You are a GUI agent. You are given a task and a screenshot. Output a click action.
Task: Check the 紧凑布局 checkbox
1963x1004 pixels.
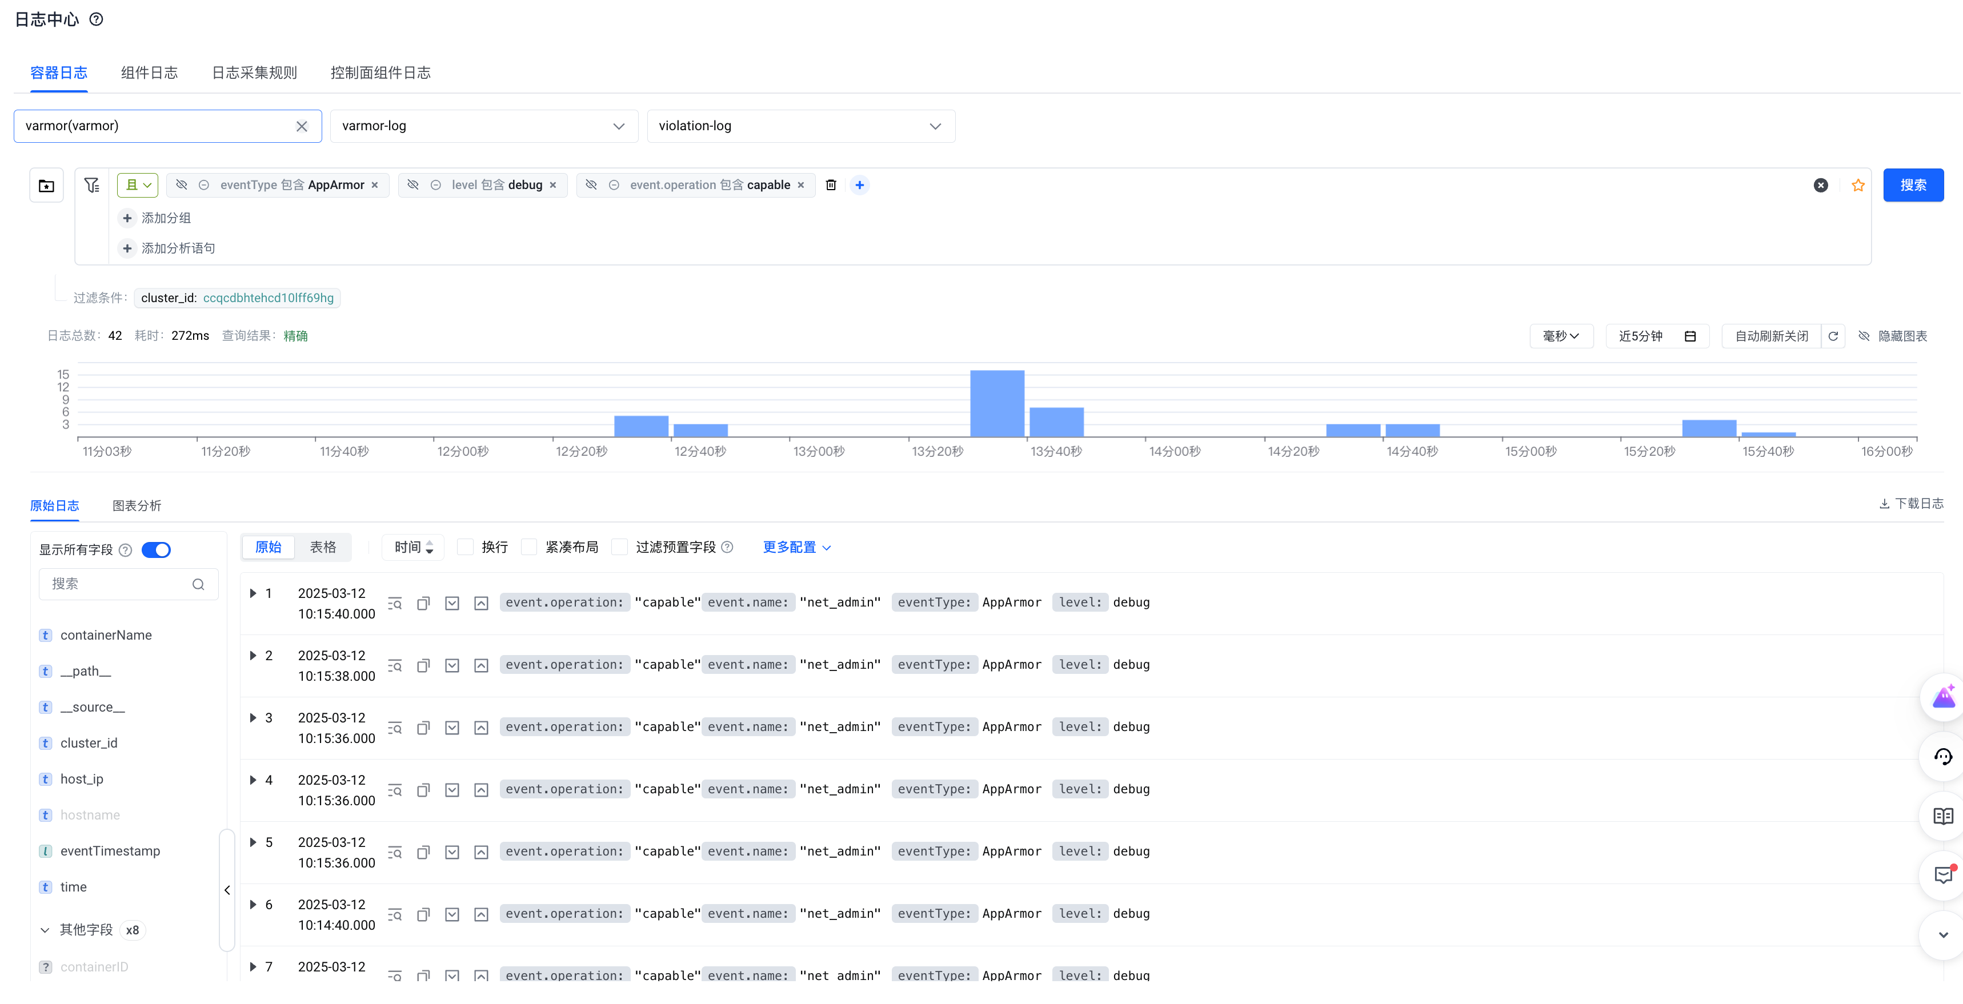529,547
